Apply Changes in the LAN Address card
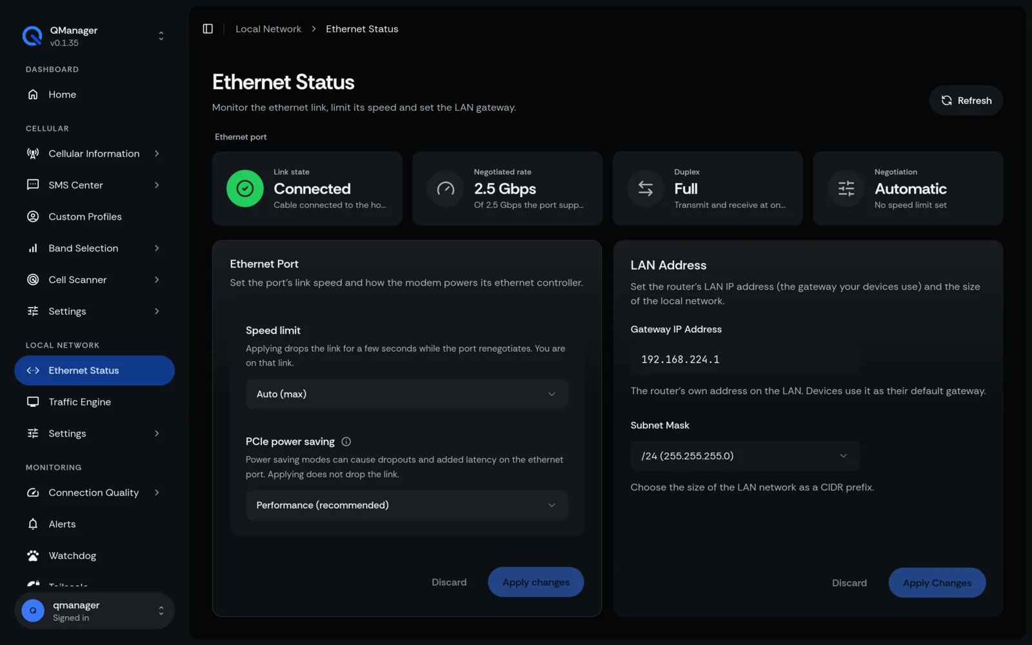 [x=937, y=583]
